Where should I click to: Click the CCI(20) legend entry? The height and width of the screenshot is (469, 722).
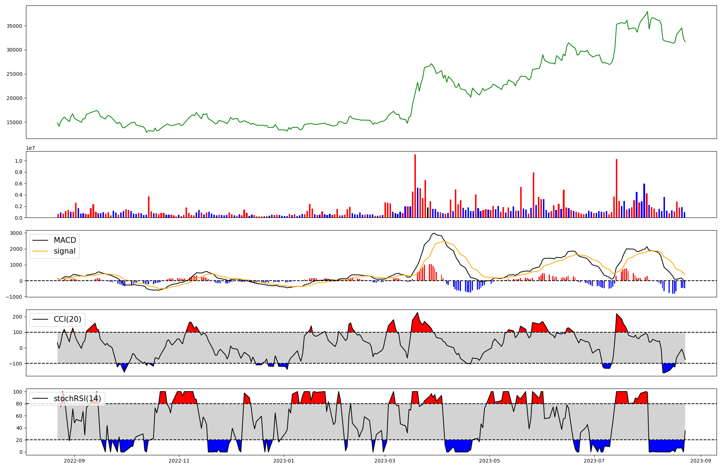[x=67, y=319]
